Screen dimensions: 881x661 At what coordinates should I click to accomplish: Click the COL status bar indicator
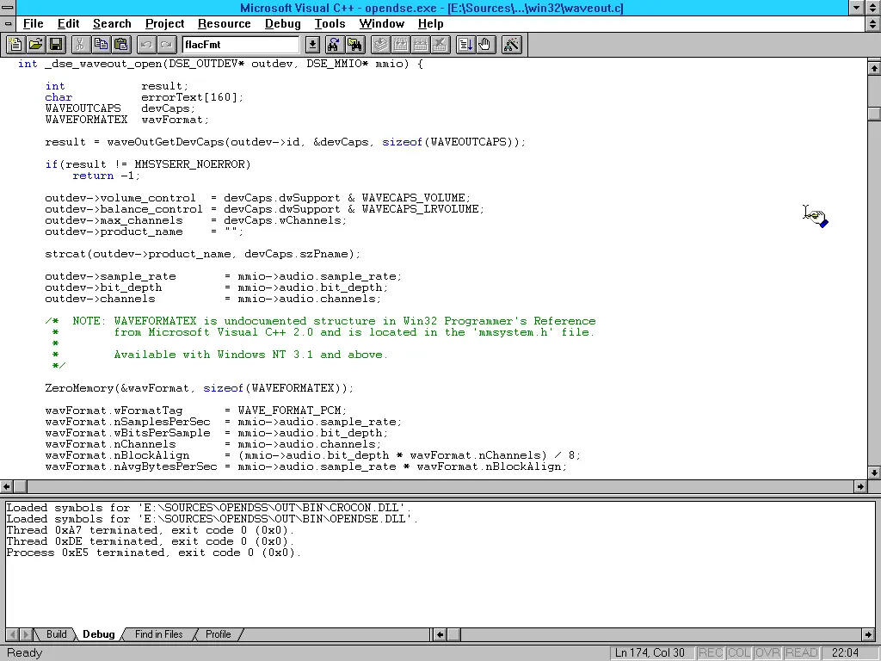[x=739, y=652]
